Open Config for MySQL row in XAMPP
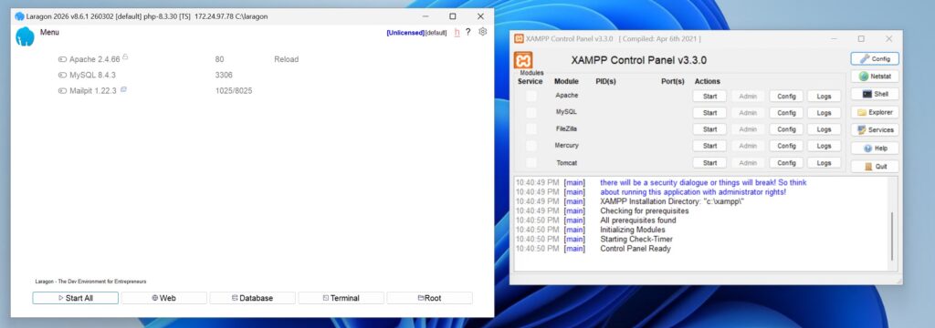This screenshot has width=935, height=328. (x=786, y=112)
